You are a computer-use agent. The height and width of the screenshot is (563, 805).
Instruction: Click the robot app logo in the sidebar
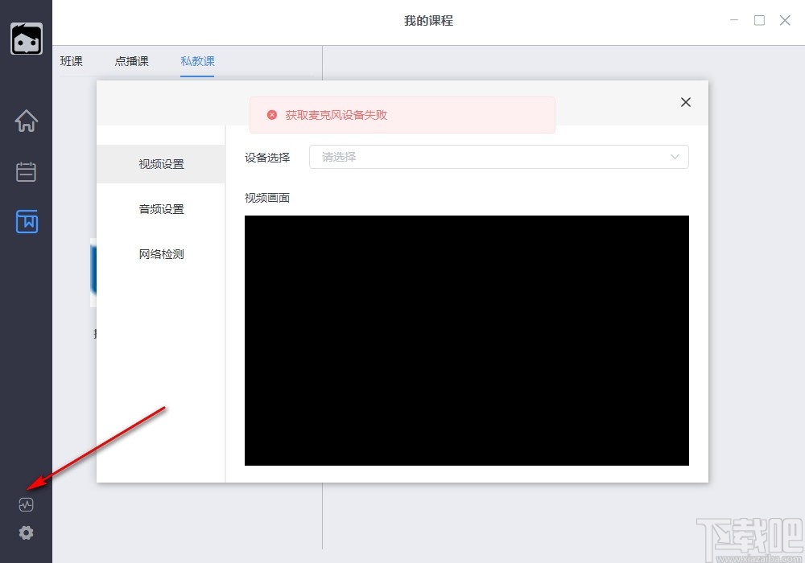26,38
